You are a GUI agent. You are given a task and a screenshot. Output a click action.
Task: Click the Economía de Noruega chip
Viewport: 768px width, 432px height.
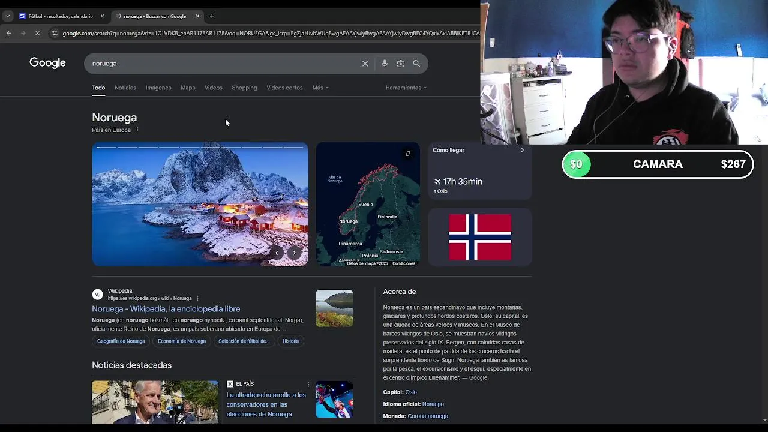point(182,341)
